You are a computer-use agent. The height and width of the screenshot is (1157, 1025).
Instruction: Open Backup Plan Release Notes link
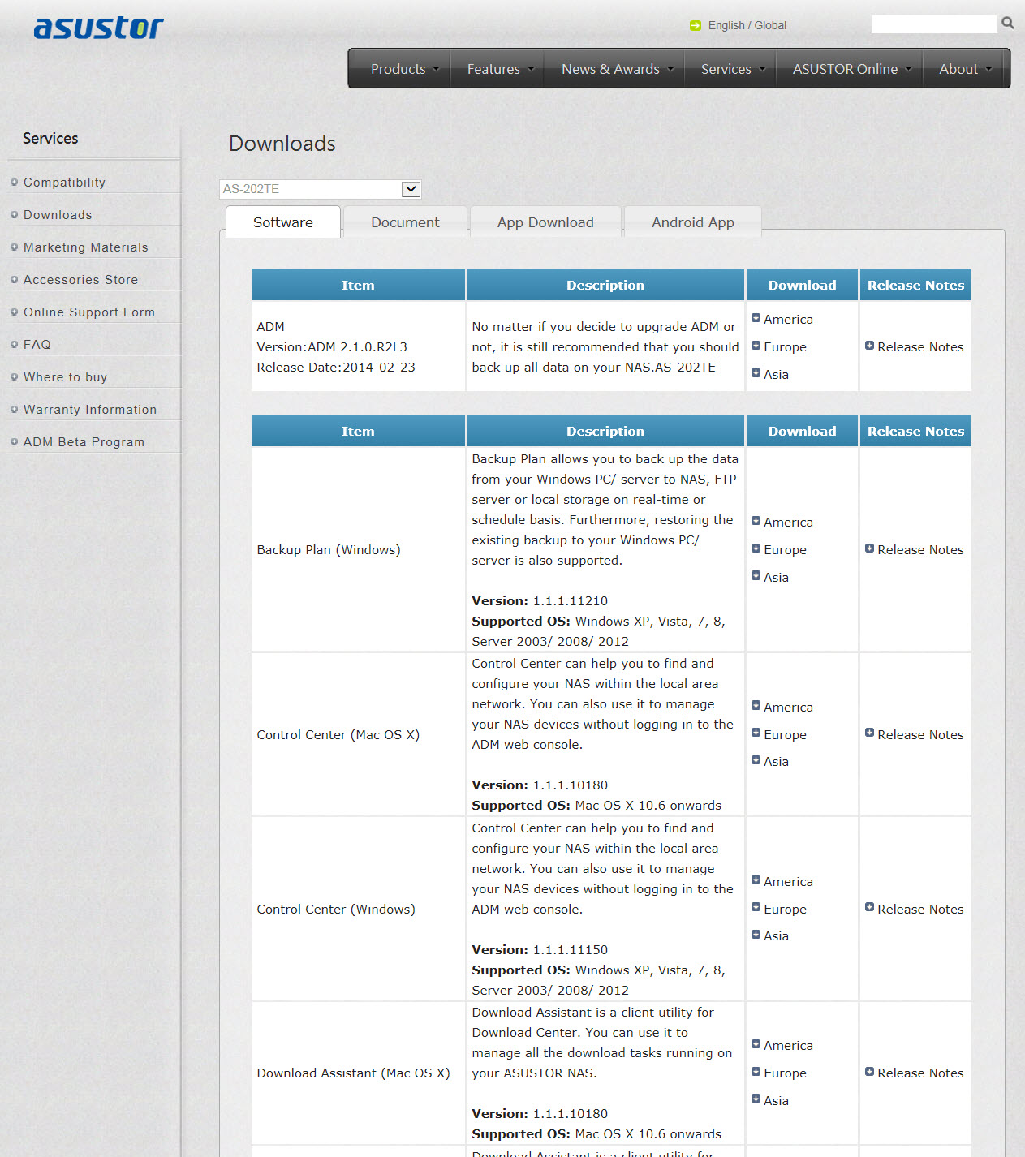coord(920,550)
